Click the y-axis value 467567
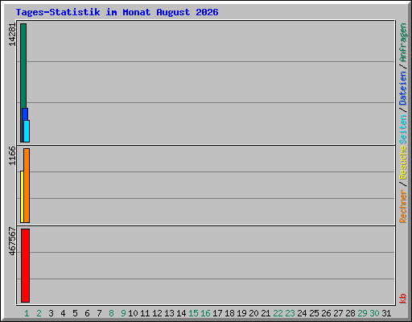Viewport: 412px width, 322px height. 12,241
